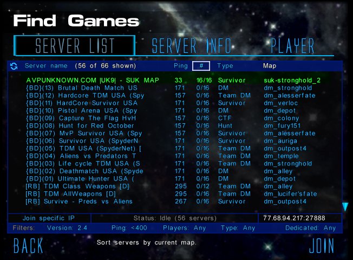Click the dm_auriga map entry
The height and width of the screenshot is (260, 353).
280,141
